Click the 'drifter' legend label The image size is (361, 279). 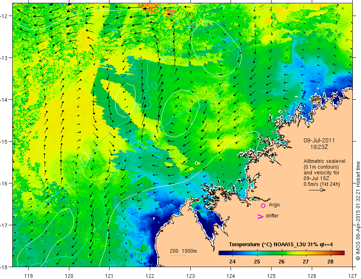(x=272, y=216)
